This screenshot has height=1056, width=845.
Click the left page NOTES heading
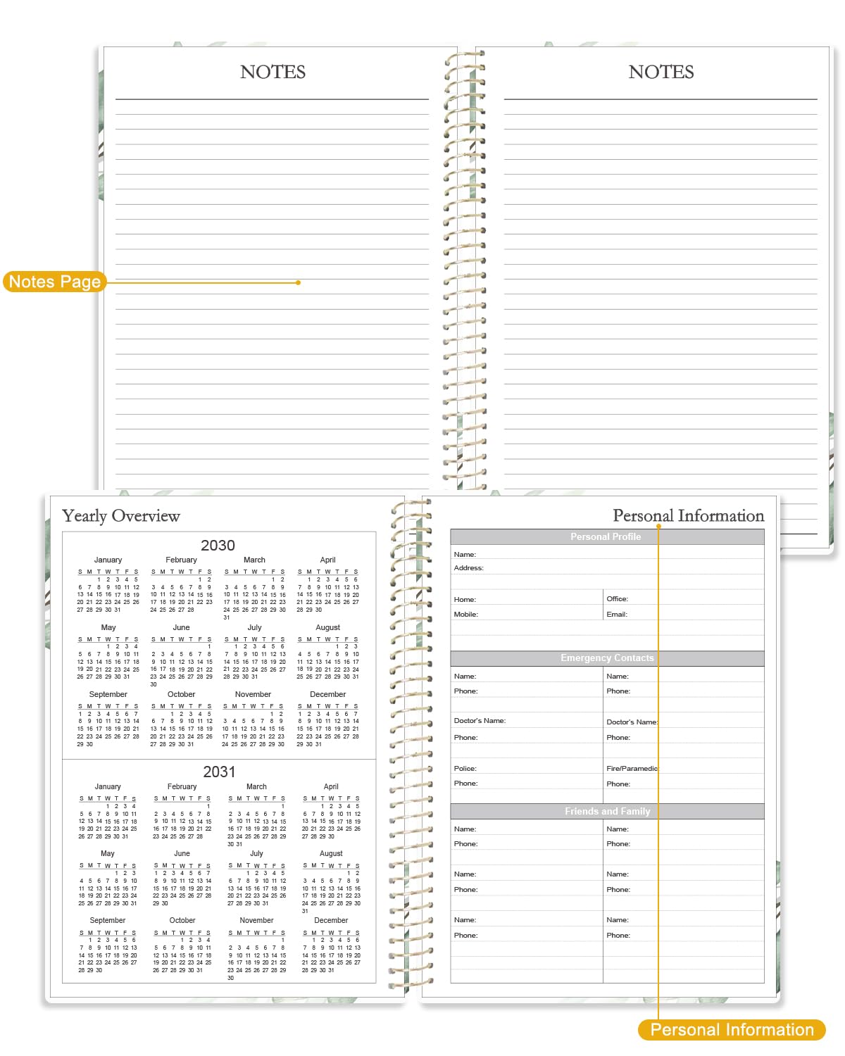point(273,72)
